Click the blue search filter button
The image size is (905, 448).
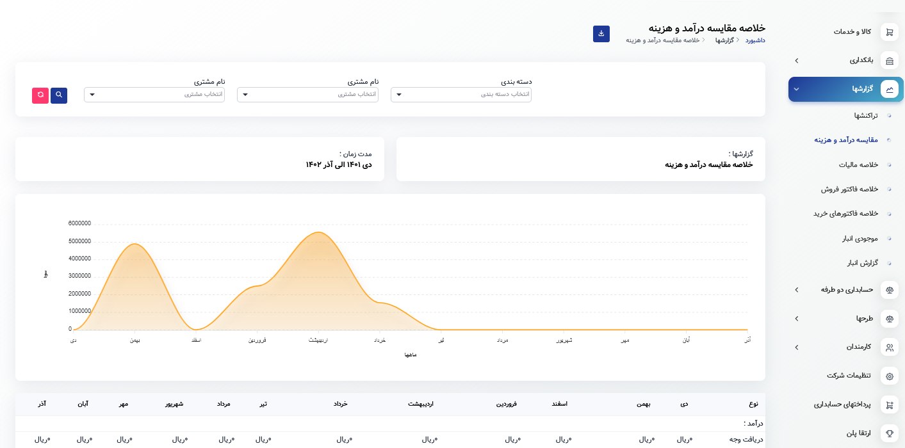(59, 95)
